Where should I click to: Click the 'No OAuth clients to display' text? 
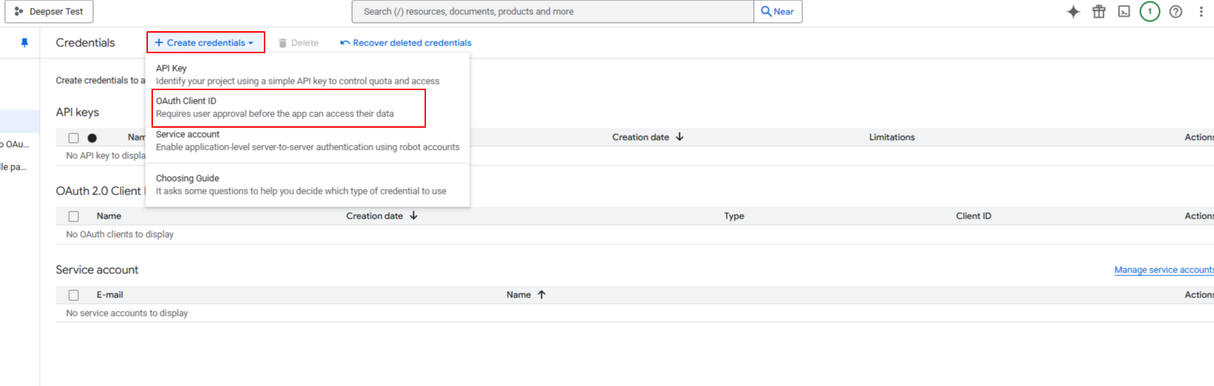(119, 234)
